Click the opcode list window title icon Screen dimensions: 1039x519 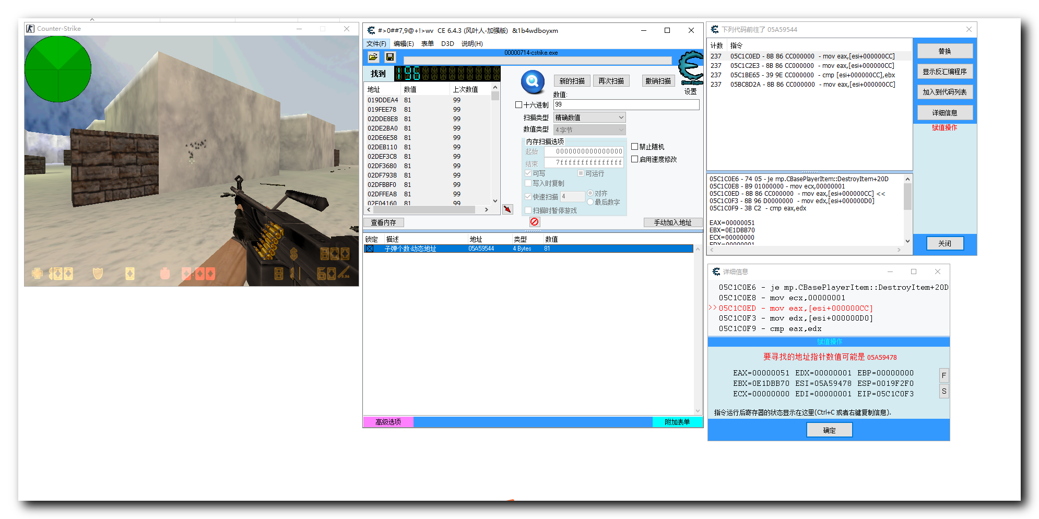tap(715, 30)
